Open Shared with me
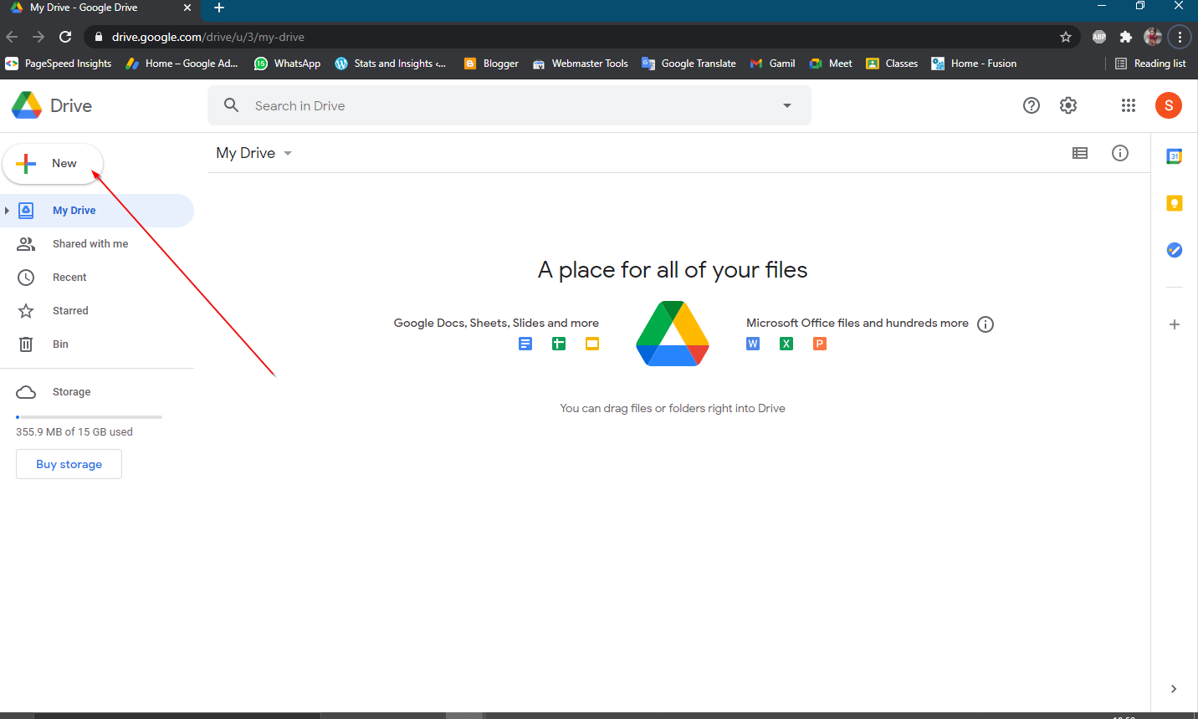 90,244
